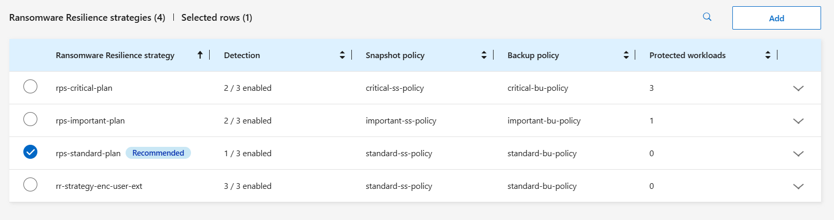Screen dimensions: 834x220
Task: Click the rps-important-plan strategy name
Action: tap(90, 121)
